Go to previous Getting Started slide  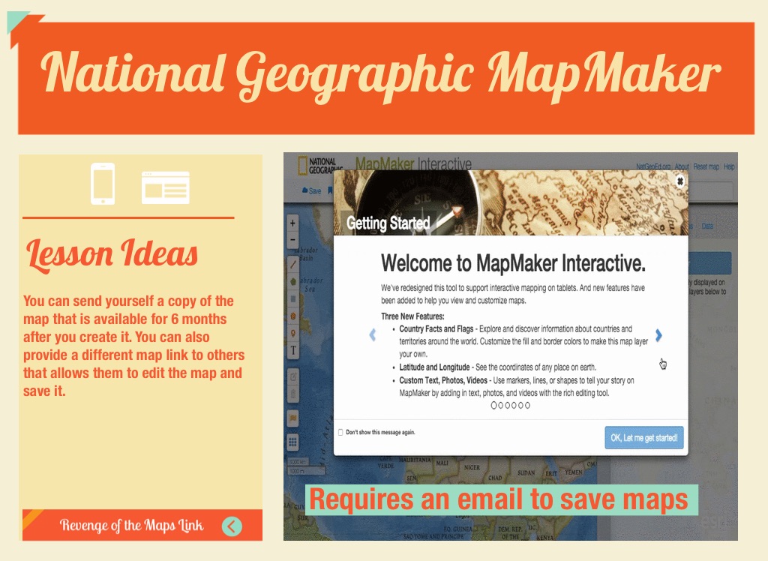373,335
